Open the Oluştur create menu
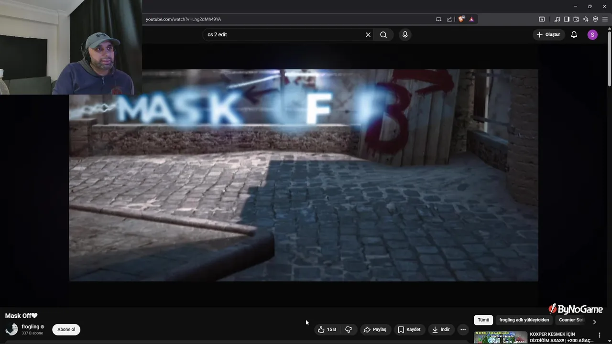 [548, 35]
